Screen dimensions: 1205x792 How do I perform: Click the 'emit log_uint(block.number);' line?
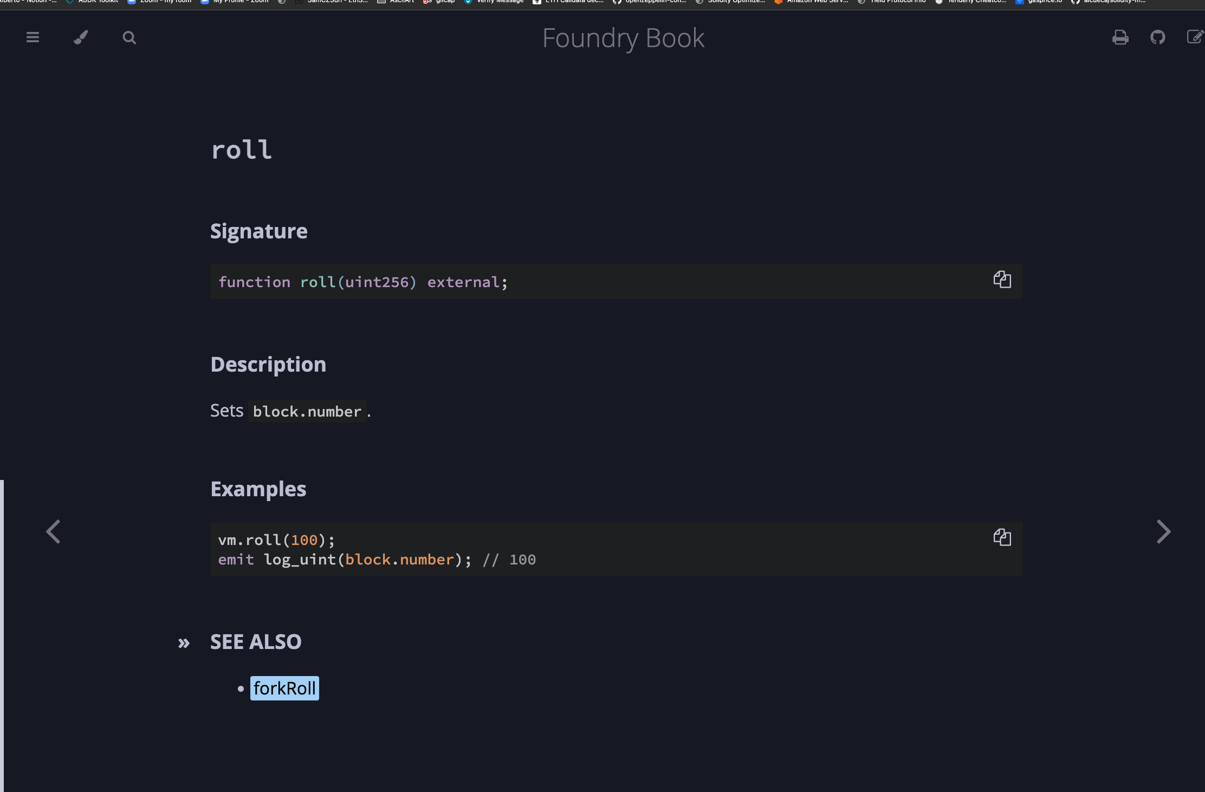pos(345,560)
